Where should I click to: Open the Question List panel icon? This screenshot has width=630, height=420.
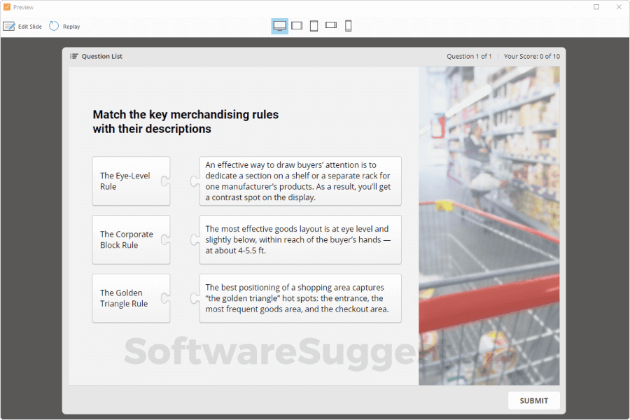[73, 56]
